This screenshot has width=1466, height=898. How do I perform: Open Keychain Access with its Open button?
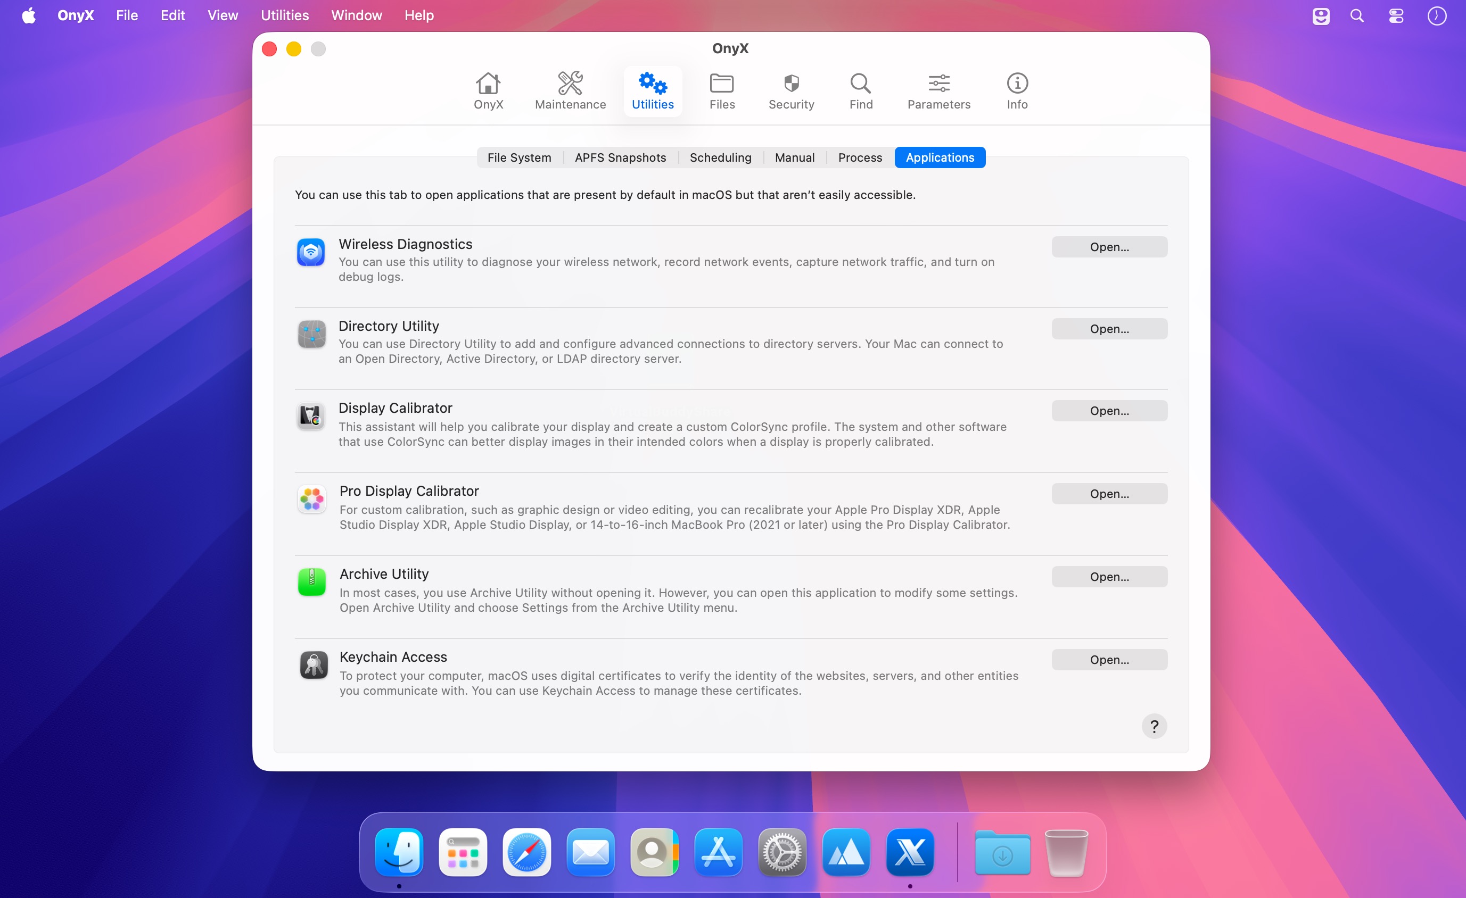coord(1109,660)
